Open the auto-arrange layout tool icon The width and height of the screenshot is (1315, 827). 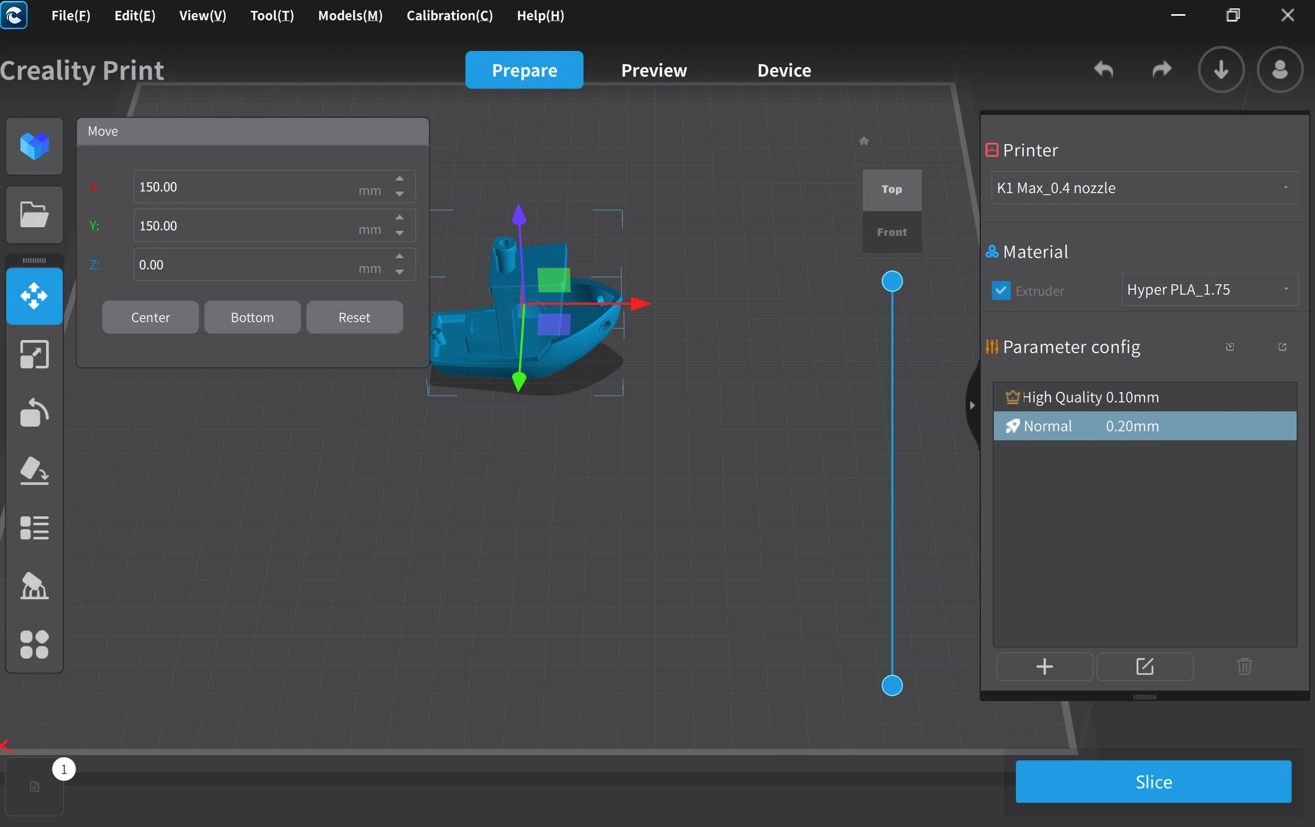point(35,644)
